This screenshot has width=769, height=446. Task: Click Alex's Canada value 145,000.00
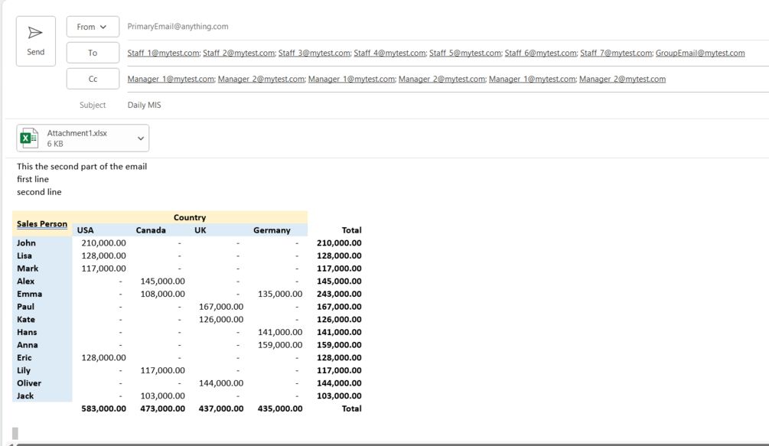(162, 282)
